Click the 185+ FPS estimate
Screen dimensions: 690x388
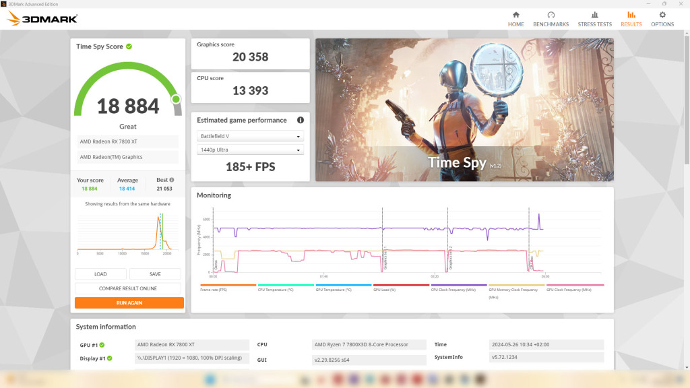[250, 167]
